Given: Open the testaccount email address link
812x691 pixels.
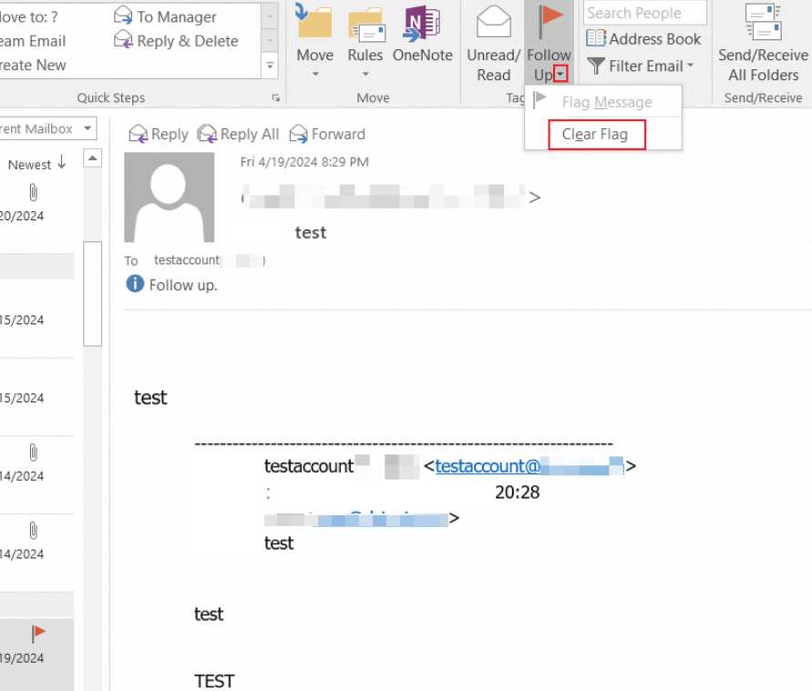Looking at the screenshot, I should (529, 466).
